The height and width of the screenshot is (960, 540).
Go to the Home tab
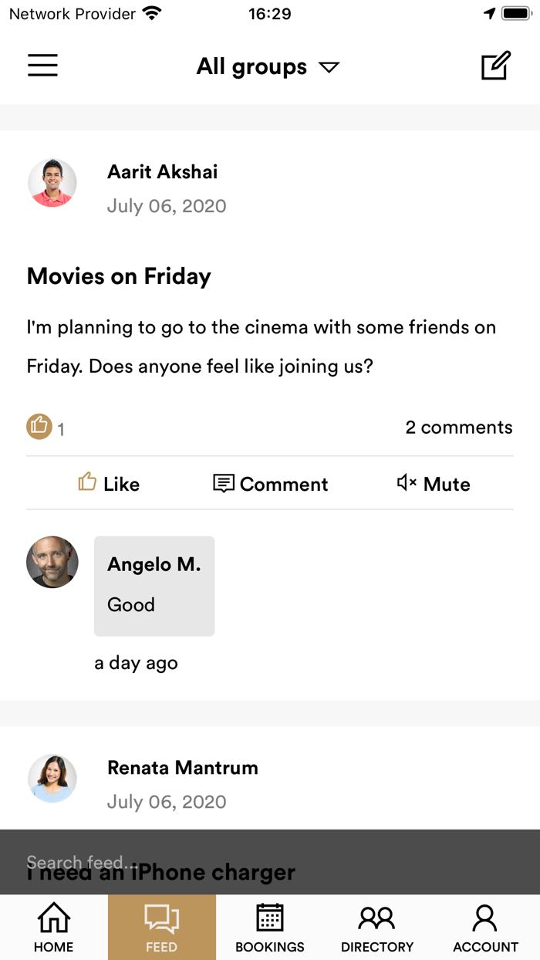(54, 928)
